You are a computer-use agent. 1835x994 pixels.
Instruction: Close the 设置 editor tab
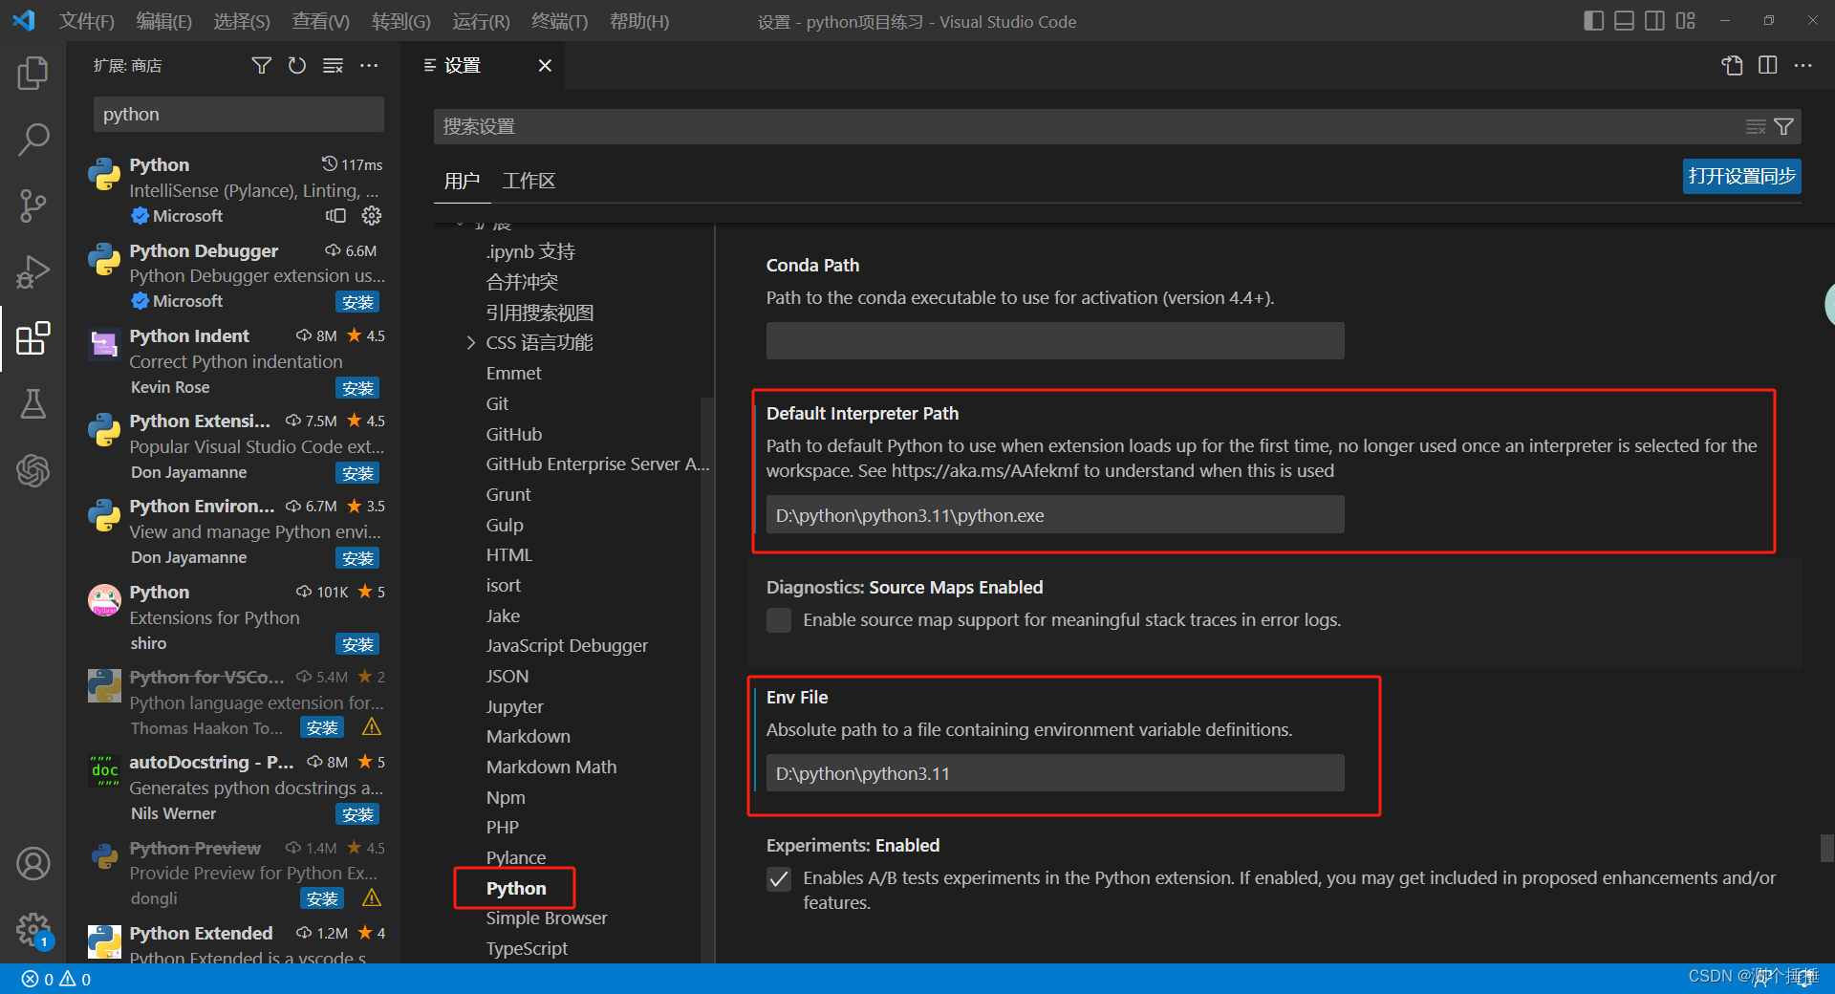point(545,65)
